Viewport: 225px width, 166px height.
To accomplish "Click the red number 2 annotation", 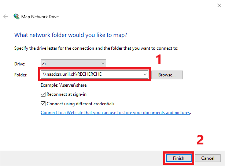I will pyautogui.click(x=200, y=140).
